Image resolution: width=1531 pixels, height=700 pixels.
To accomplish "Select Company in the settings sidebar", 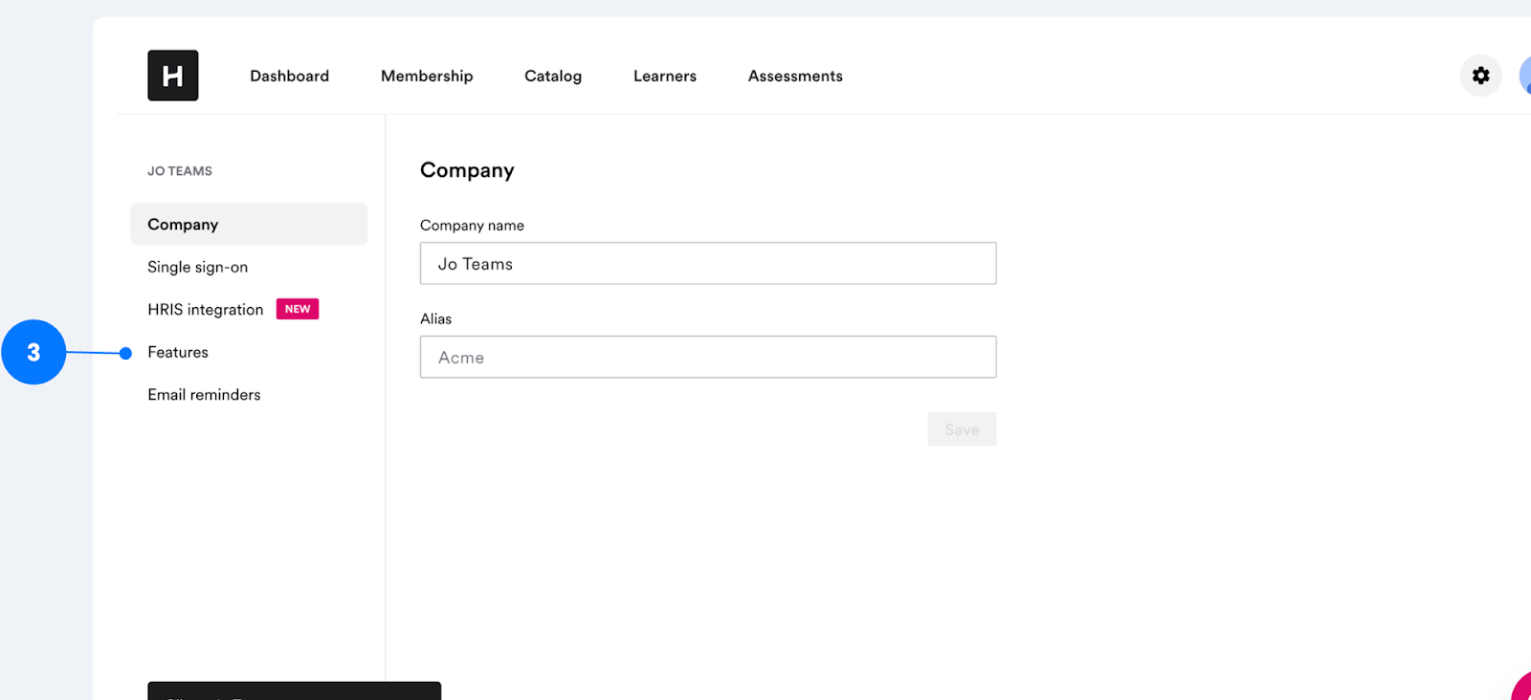I will click(249, 224).
